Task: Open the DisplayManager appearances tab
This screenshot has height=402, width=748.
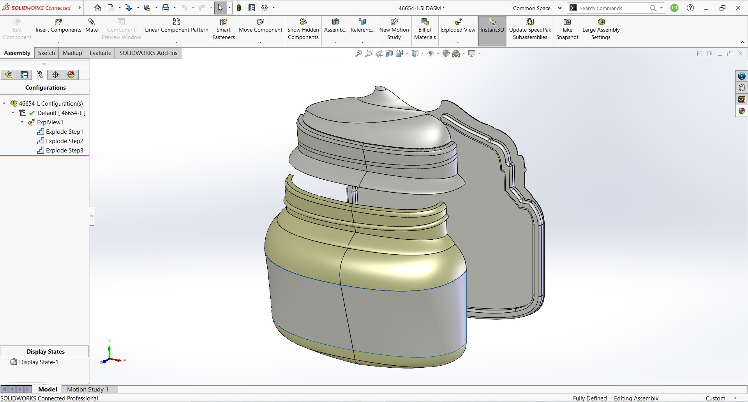Action: coord(71,74)
